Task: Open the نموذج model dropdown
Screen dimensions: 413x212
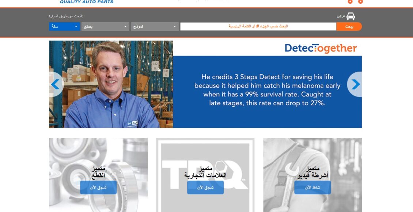Action: (x=154, y=27)
